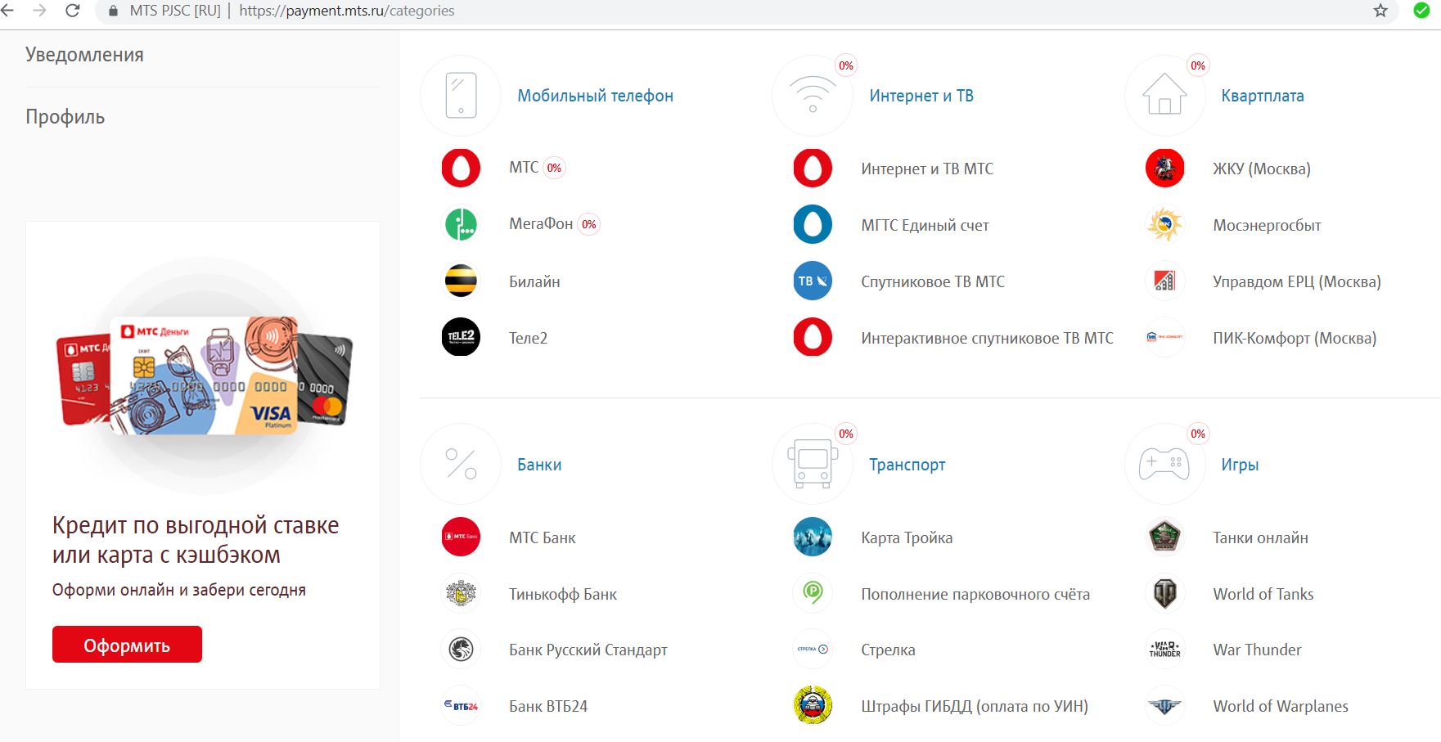Open the Транспорт category link
The image size is (1441, 742).
[907, 465]
